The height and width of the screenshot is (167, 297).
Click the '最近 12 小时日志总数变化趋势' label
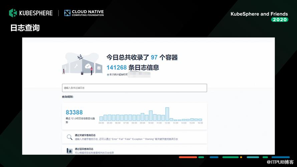(80, 120)
